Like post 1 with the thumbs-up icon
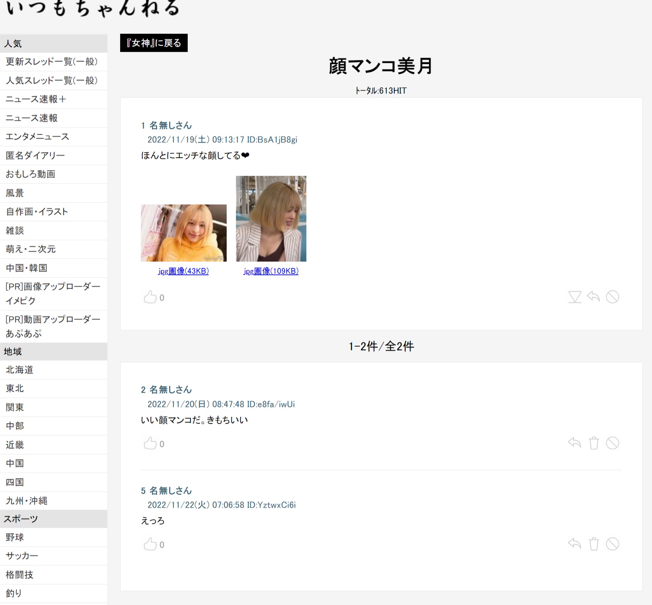Viewport: 652px width, 605px height. pos(150,297)
